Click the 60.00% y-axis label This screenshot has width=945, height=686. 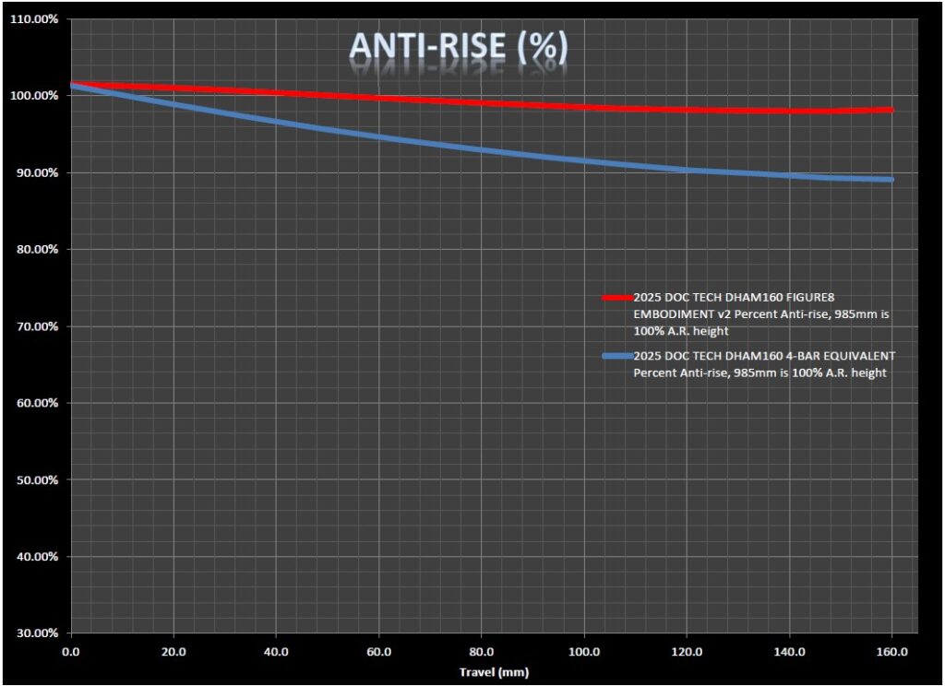tap(34, 404)
